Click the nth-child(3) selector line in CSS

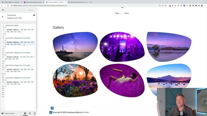tap(17, 53)
